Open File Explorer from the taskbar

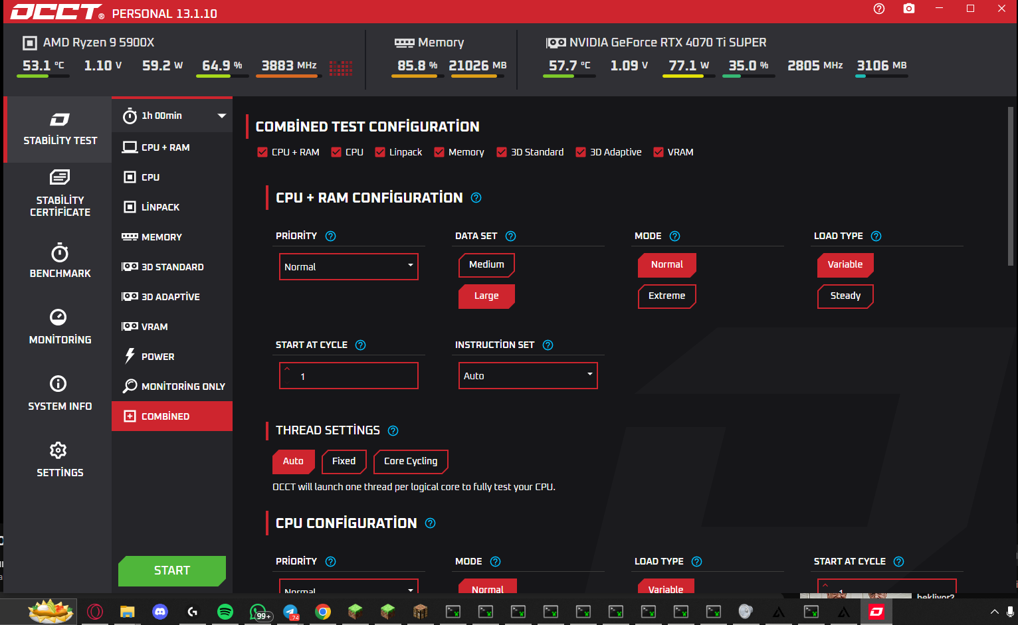128,612
